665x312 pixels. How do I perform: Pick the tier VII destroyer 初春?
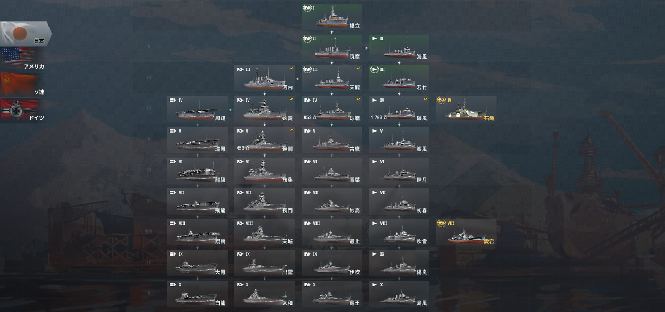pos(399,202)
